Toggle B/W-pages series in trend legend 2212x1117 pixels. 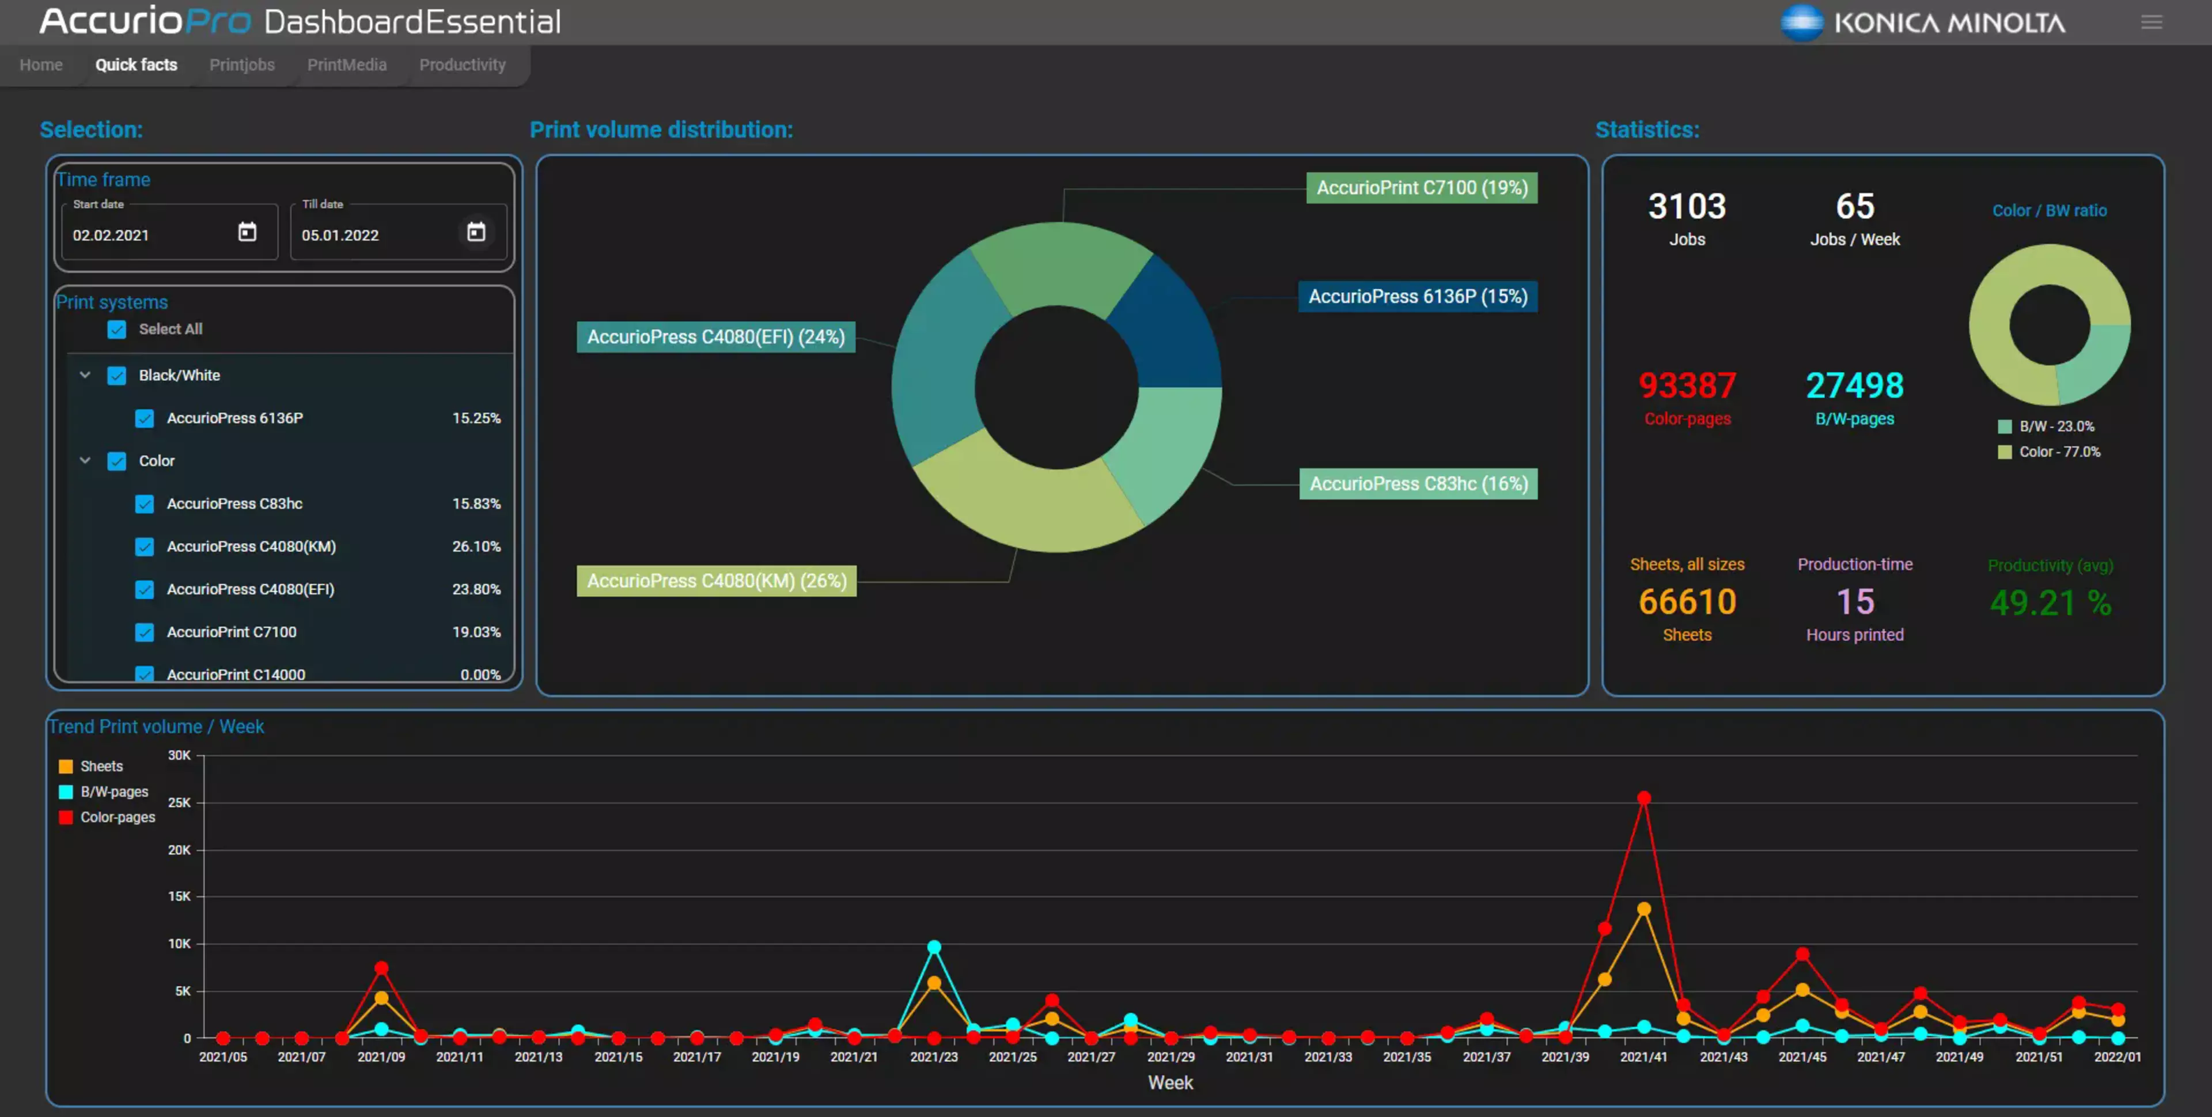click(103, 793)
